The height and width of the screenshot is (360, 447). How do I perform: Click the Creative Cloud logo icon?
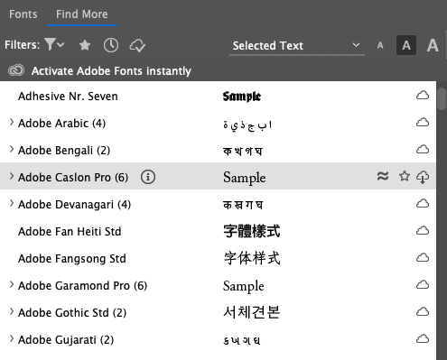[x=16, y=70]
